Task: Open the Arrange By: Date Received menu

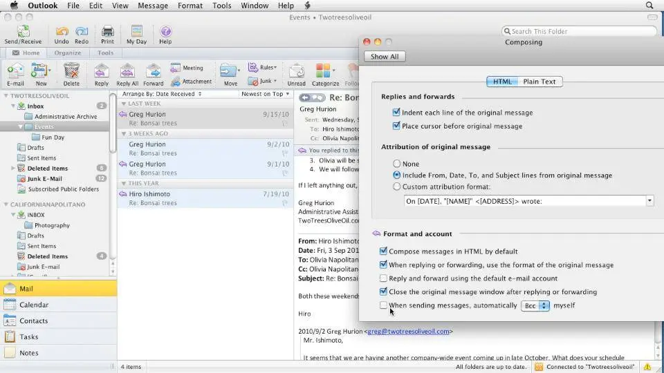Action: click(x=162, y=94)
